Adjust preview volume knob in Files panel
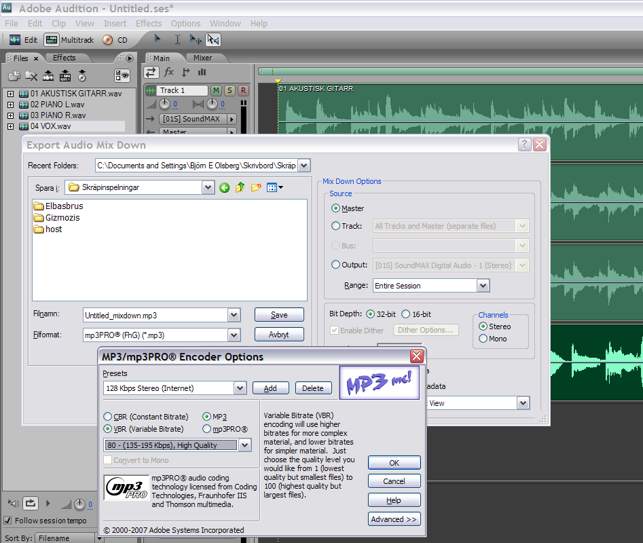 (x=79, y=504)
